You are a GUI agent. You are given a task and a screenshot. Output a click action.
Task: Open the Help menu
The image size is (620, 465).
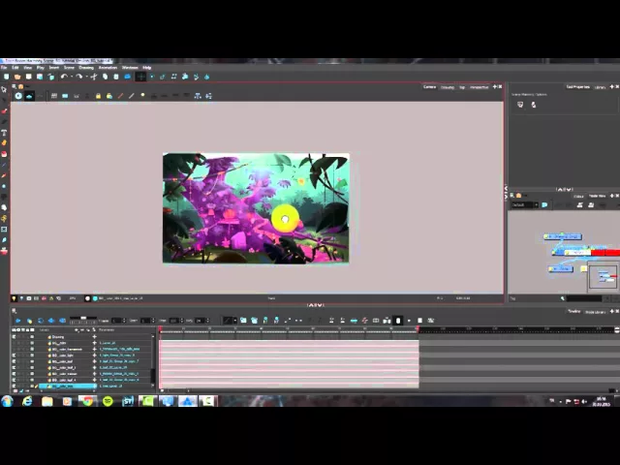pyautogui.click(x=146, y=68)
